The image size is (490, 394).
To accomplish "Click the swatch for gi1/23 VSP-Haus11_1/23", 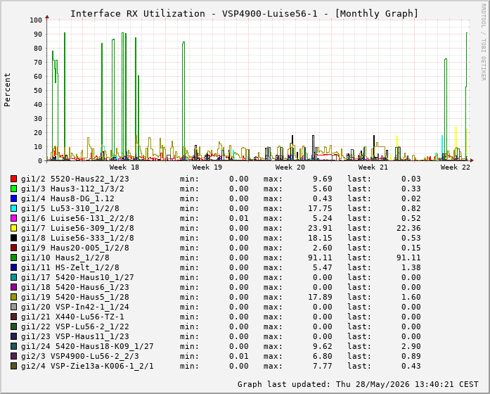I will click(13, 336).
